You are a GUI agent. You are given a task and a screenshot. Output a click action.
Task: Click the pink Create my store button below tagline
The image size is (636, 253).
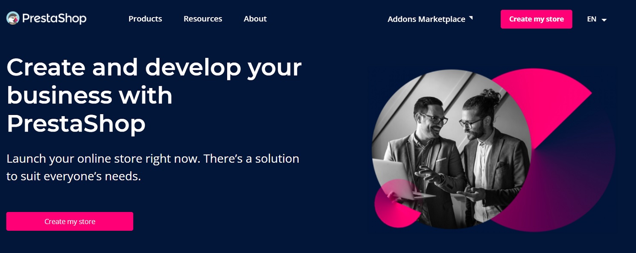[x=70, y=221]
